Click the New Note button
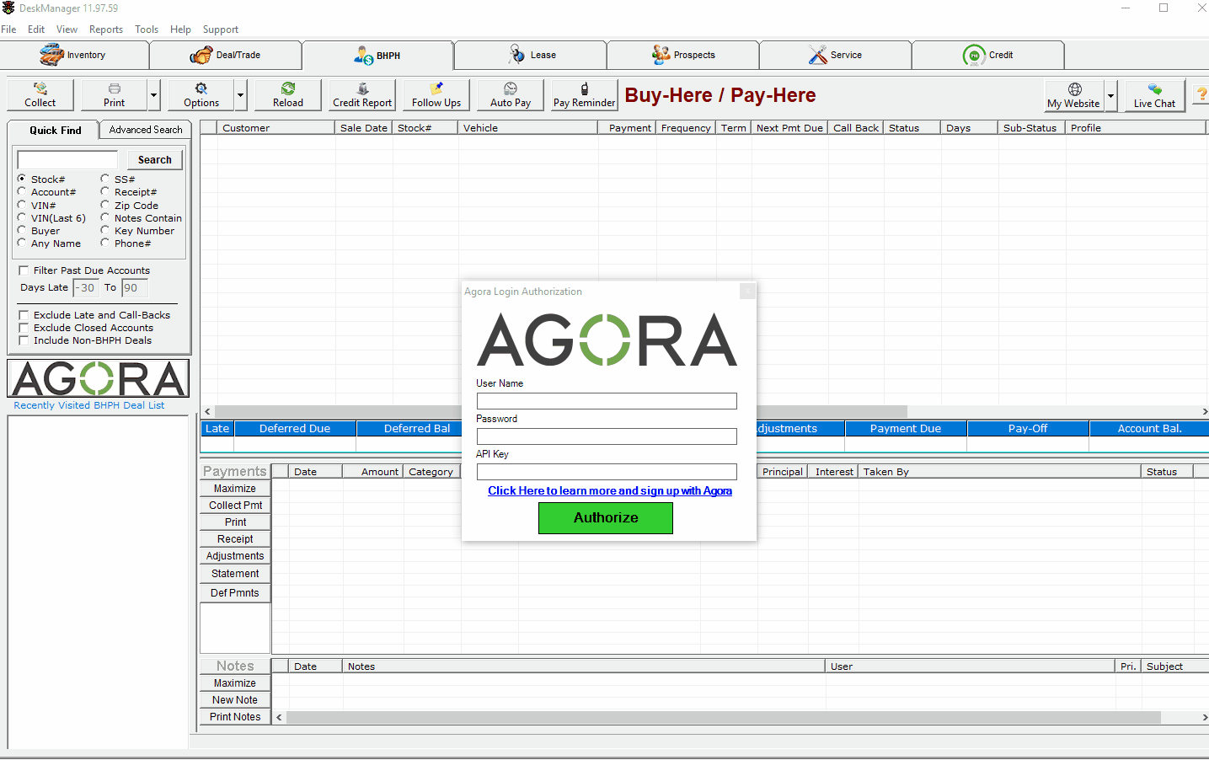 point(235,700)
